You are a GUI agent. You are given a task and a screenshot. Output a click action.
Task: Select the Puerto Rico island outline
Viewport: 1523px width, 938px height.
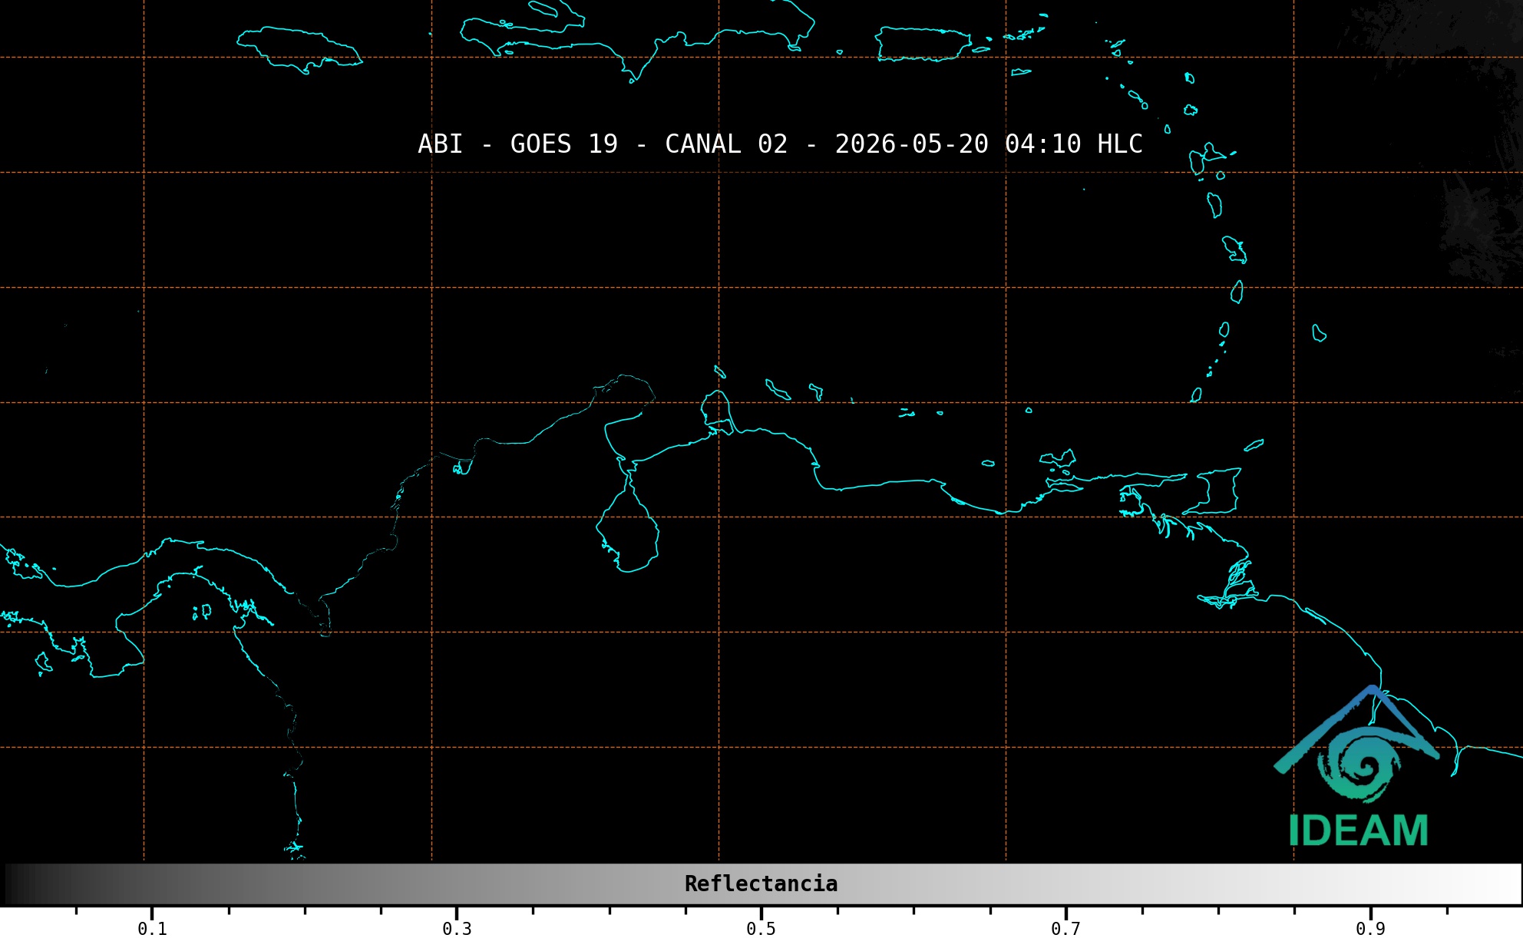tap(923, 44)
